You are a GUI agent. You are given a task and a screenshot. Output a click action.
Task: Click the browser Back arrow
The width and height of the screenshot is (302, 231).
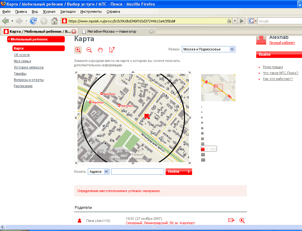5,21
